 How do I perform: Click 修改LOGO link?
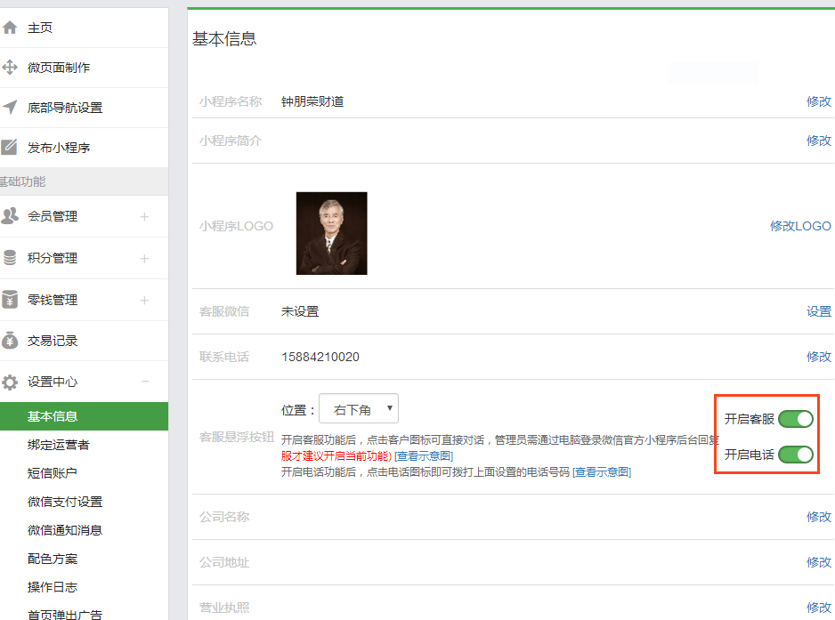click(x=800, y=227)
